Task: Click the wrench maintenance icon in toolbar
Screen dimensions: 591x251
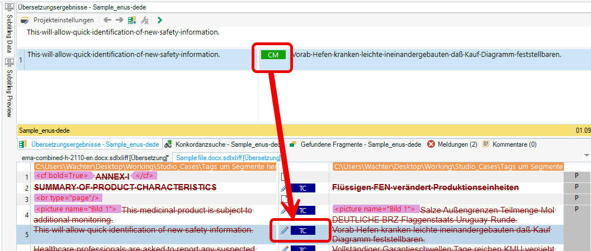Action: tap(145, 20)
